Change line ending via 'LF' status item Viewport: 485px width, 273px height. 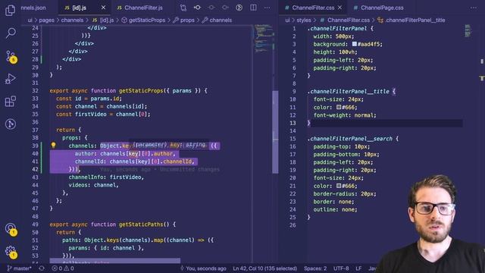[358, 268]
